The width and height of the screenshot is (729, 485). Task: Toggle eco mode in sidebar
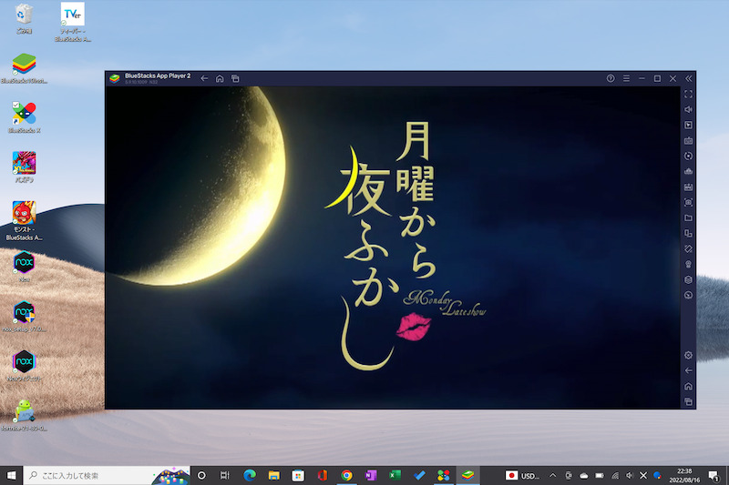(x=689, y=295)
